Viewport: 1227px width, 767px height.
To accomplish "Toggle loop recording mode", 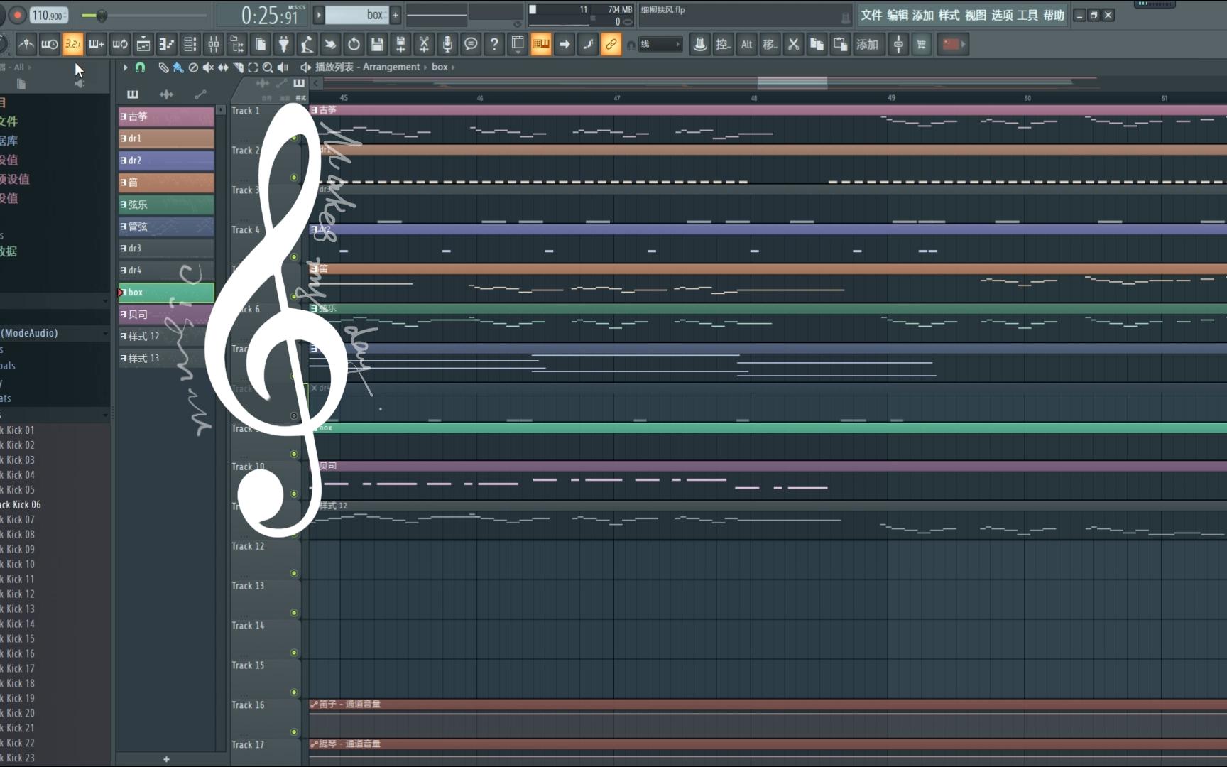I will pos(120,45).
